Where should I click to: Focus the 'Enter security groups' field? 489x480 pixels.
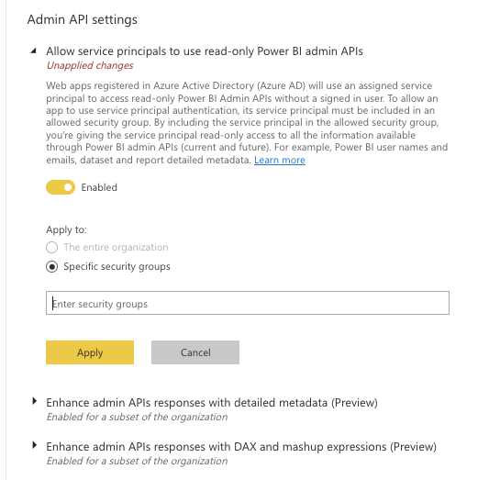[x=248, y=303]
